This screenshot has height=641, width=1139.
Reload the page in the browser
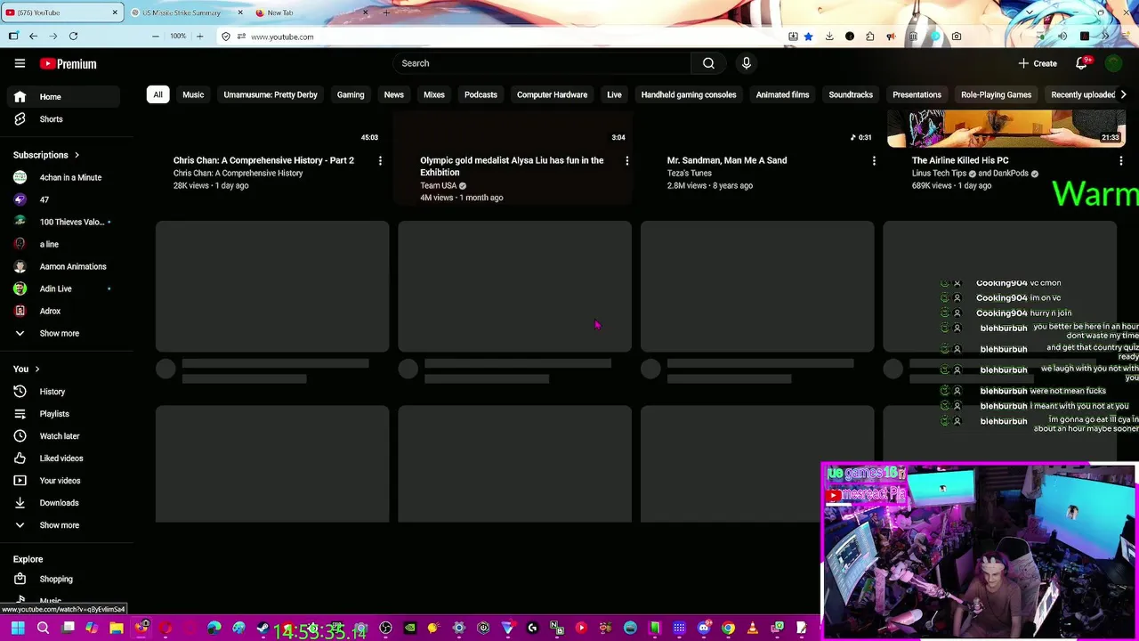coord(73,36)
